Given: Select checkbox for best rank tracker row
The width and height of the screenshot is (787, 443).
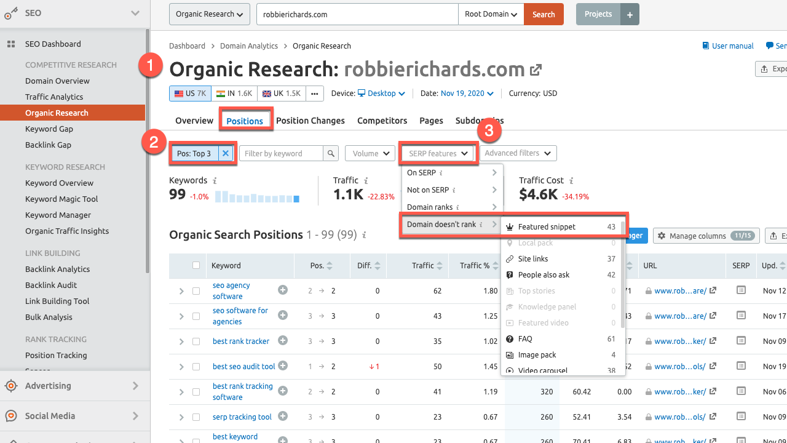Looking at the screenshot, I should point(196,341).
